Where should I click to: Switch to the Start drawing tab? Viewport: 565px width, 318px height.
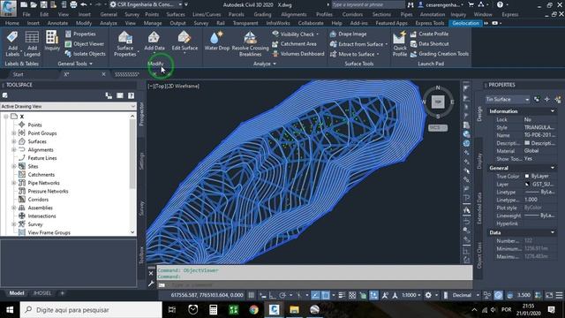coord(18,74)
